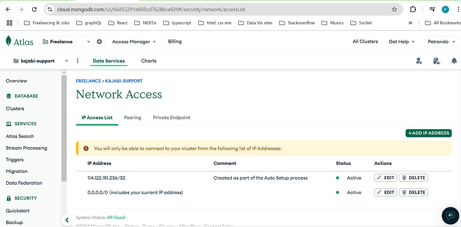Open Stream Processing in sidebar

27,148
